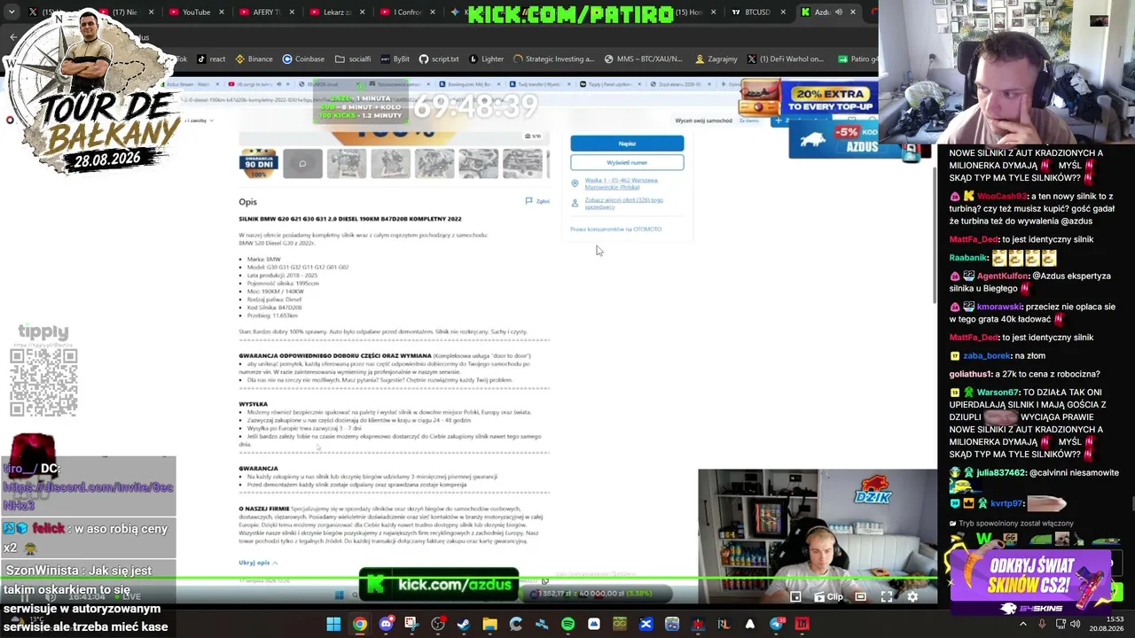Open the seller's Warszawa address link
The height and width of the screenshot is (638, 1135).
tap(621, 183)
